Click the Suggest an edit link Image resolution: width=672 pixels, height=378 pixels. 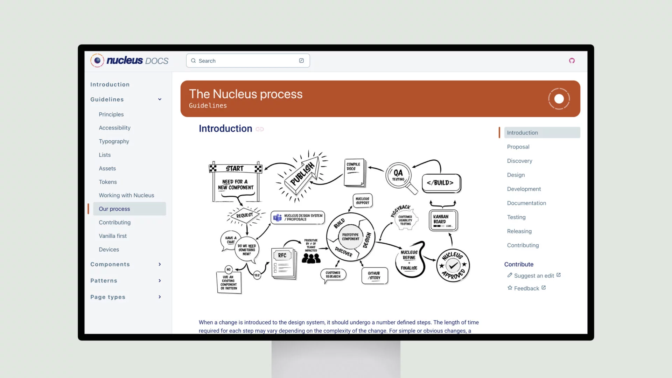tap(534, 275)
